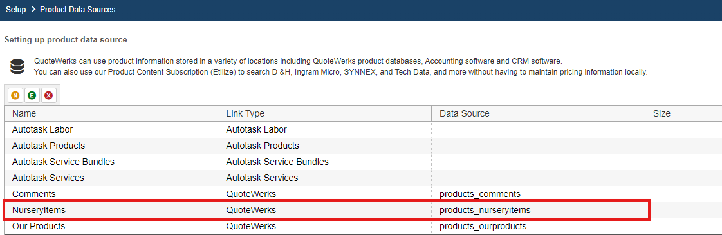This screenshot has height=235, width=722.
Task: Click the orange N (New) icon
Action: 15,95
